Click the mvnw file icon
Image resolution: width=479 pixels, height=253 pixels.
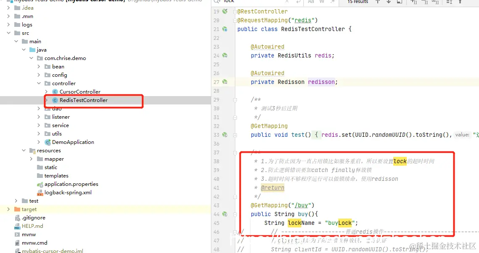tap(17, 235)
